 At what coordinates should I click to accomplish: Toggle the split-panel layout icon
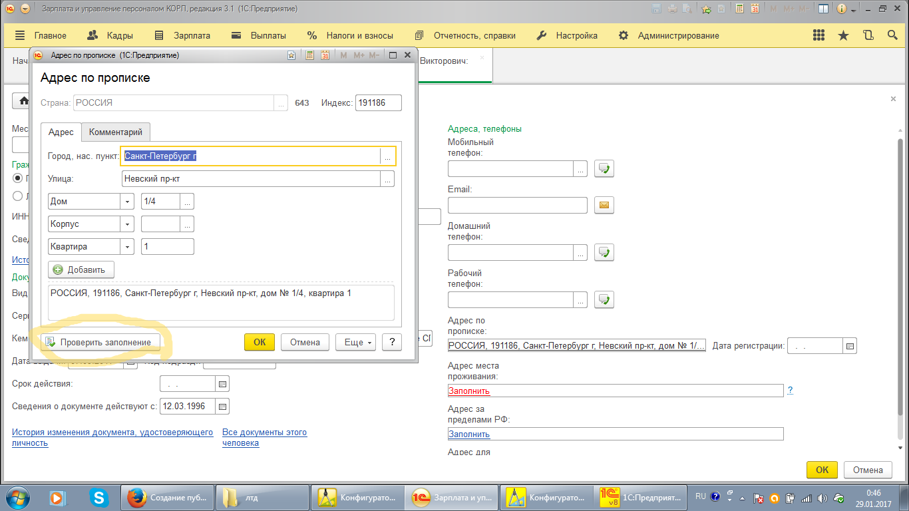coord(823,9)
